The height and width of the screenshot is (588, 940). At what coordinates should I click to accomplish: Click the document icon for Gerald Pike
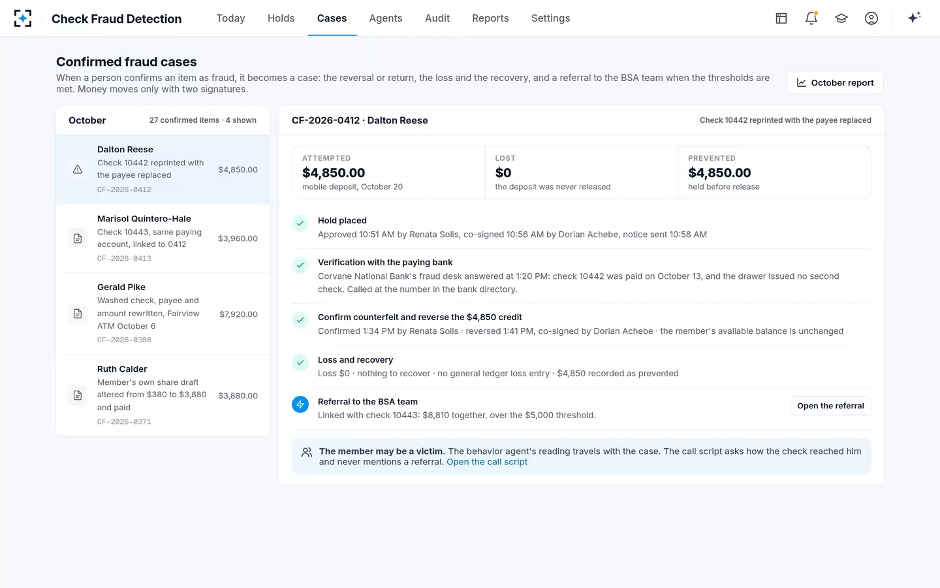click(78, 314)
